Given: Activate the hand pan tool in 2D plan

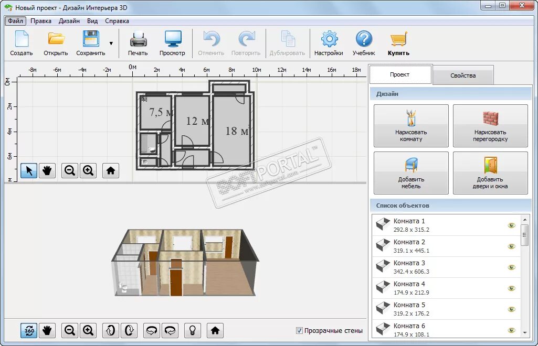Looking at the screenshot, I should point(47,170).
